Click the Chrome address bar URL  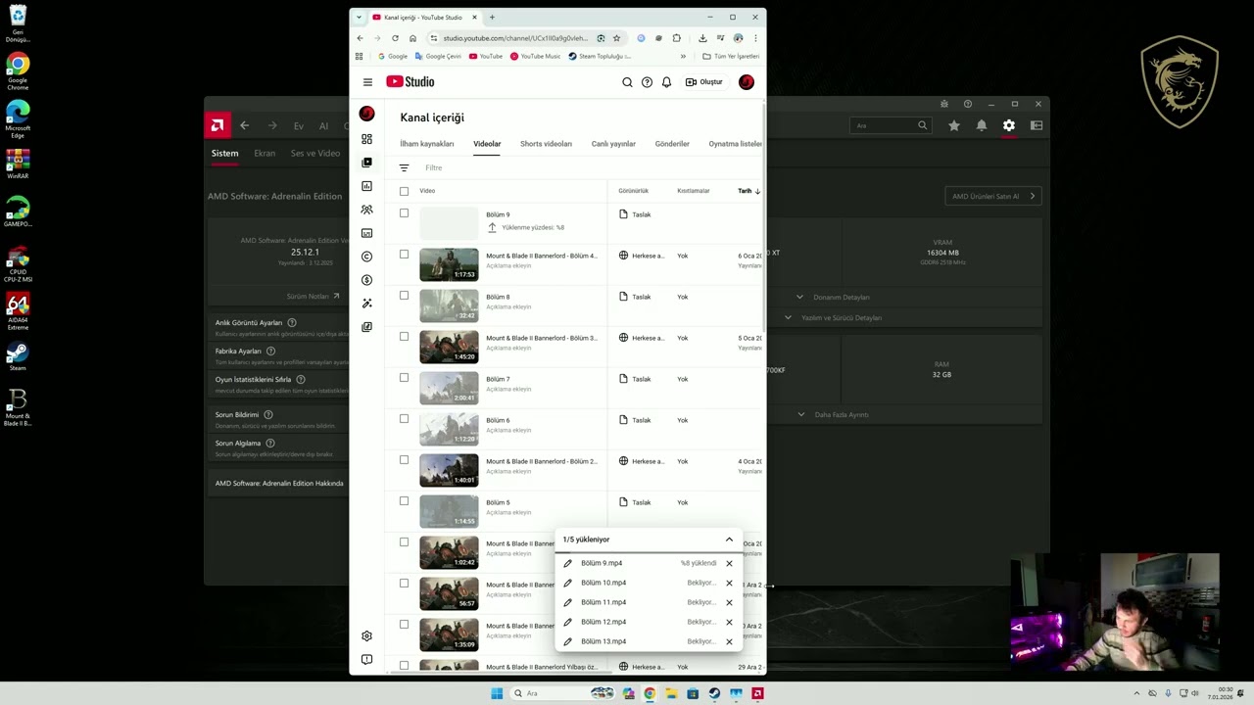(514, 38)
